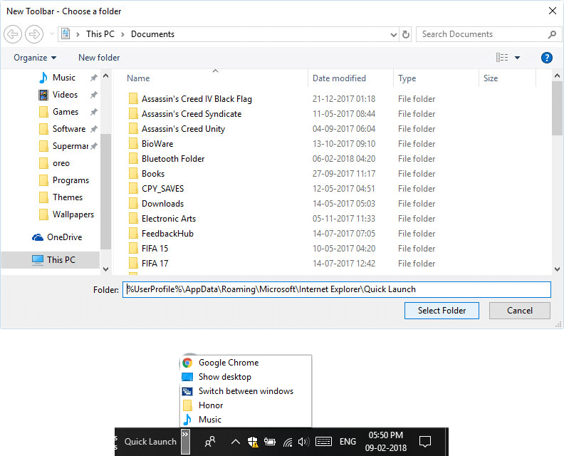Viewport: 564px width, 456px height.
Task: Refresh the Documents folder view
Action: pos(406,34)
